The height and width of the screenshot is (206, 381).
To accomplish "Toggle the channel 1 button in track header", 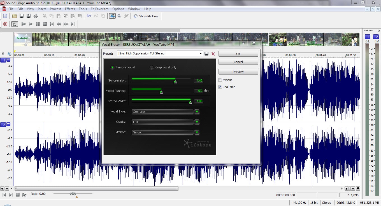I will coord(3,60).
